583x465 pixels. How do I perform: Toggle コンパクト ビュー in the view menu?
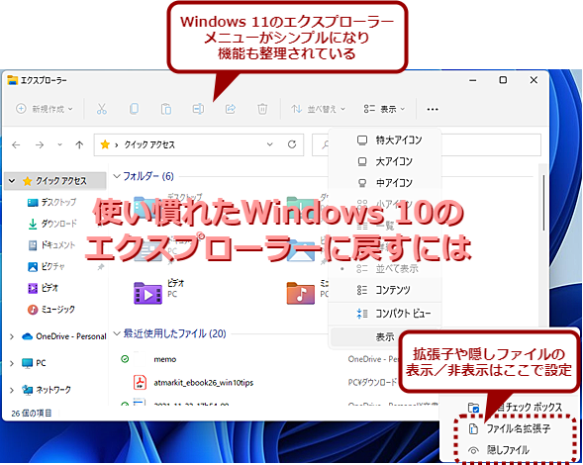385,314
